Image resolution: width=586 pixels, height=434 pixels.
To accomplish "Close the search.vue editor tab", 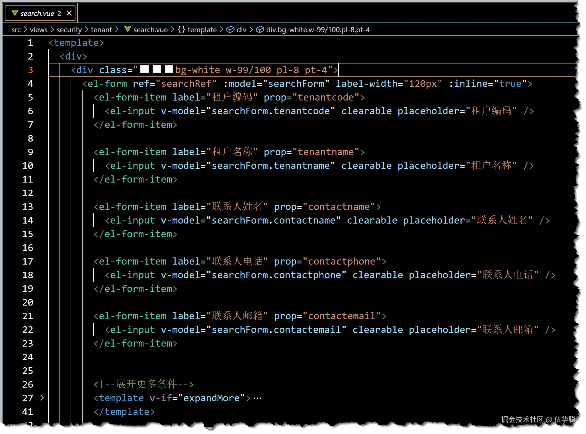I will point(69,13).
